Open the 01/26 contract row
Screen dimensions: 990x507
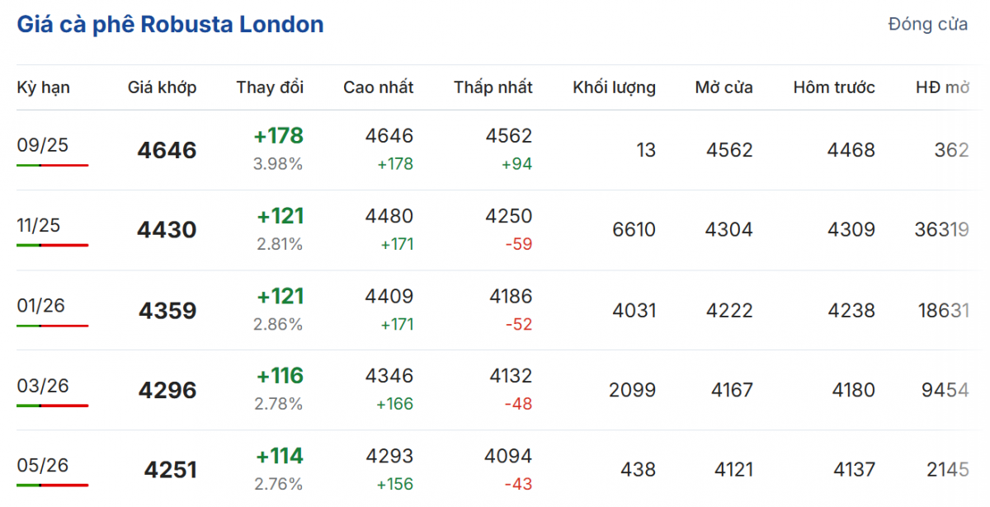point(43,306)
